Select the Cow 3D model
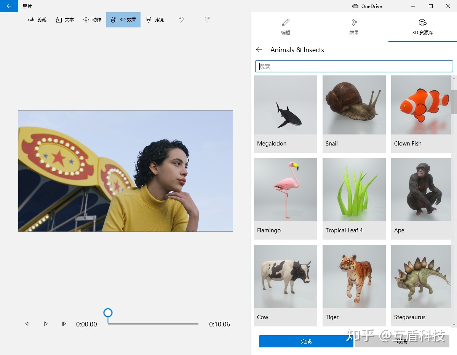Screen dimensions: 457x355 pyautogui.click(x=286, y=285)
